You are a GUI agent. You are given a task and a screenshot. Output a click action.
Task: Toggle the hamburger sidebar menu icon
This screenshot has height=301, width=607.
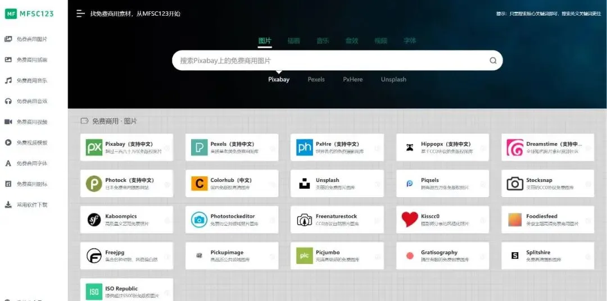80,13
